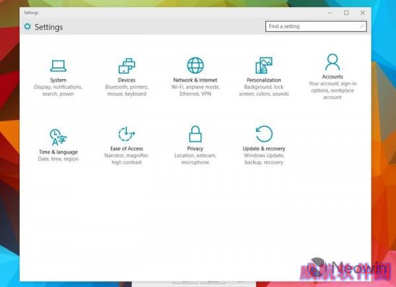Click 'Wi-Fi, airplane mode, Ethernet, VPN' text
The height and width of the screenshot is (287, 396).
click(195, 90)
